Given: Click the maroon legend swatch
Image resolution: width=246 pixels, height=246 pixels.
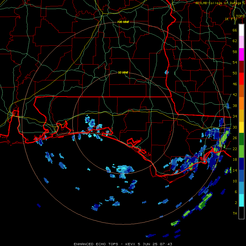Looking at the screenshot, I should tap(241, 67).
